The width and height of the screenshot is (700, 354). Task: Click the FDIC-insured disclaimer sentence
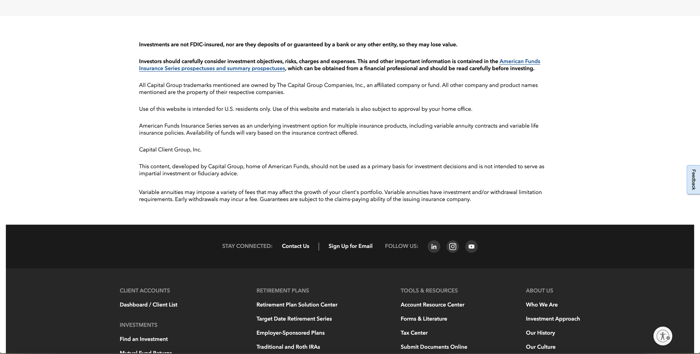298,45
